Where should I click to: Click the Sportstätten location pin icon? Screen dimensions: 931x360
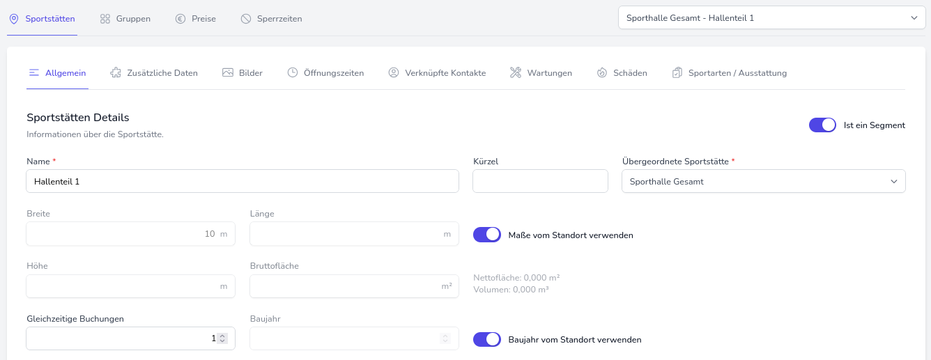pos(14,19)
